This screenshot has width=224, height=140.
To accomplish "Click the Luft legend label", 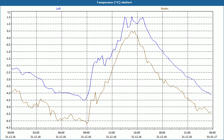I will click(x=58, y=9).
